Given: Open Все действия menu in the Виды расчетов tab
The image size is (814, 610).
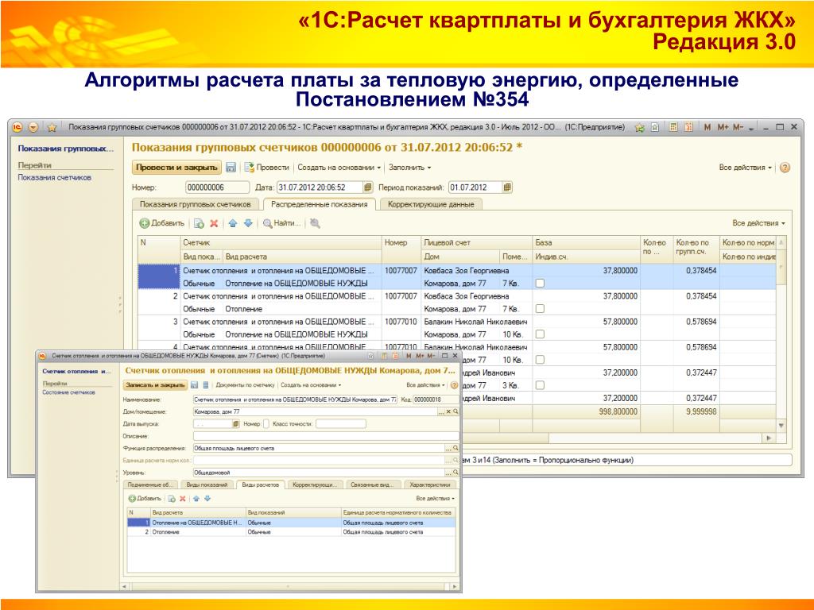Looking at the screenshot, I should (435, 499).
